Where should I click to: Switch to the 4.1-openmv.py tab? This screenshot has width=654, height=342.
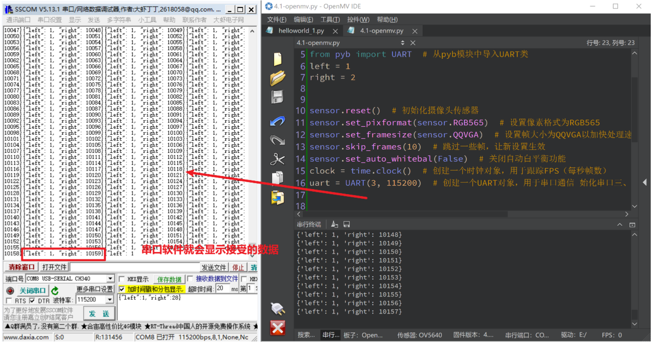click(382, 31)
